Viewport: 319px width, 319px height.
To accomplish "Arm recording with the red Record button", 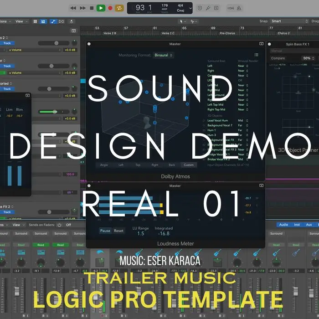I will point(110,8).
